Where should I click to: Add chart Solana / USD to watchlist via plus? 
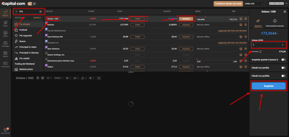coord(38,78)
